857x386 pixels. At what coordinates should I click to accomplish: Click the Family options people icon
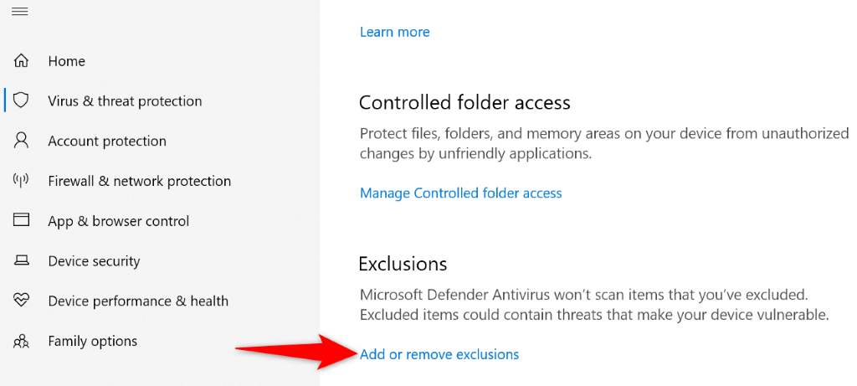[x=22, y=341]
